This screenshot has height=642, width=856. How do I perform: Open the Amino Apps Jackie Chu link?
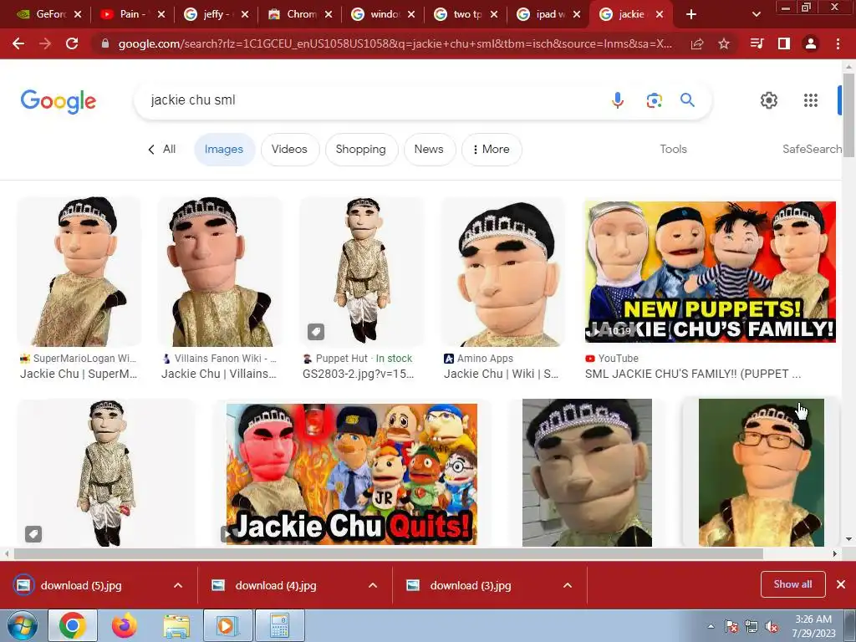[x=502, y=374]
